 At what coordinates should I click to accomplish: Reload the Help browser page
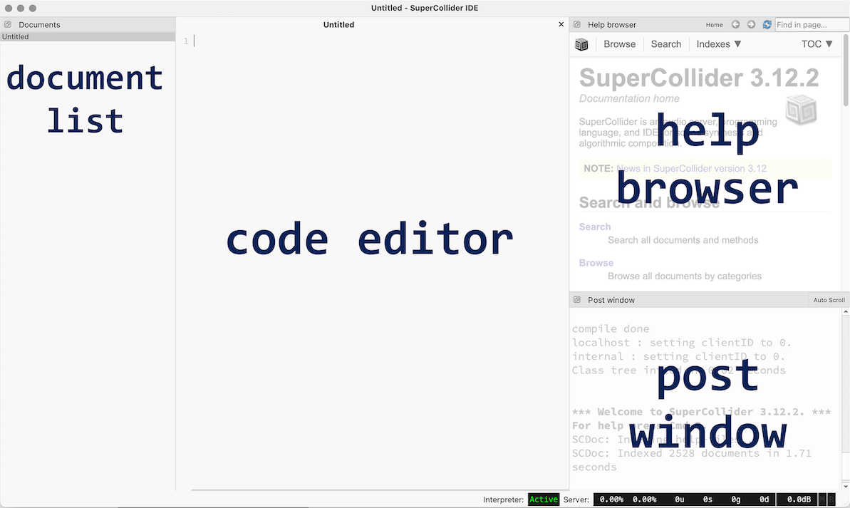[x=767, y=24]
